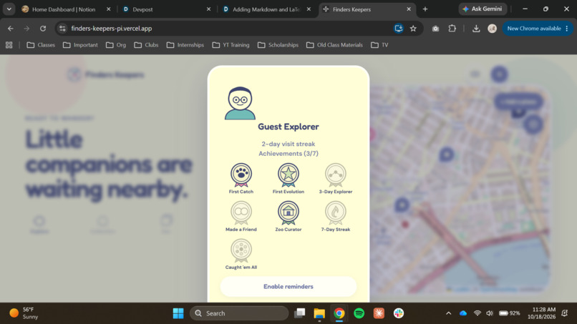Viewport: 577px width, 324px height.
Task: Go back to previous page
Action: 11,29
